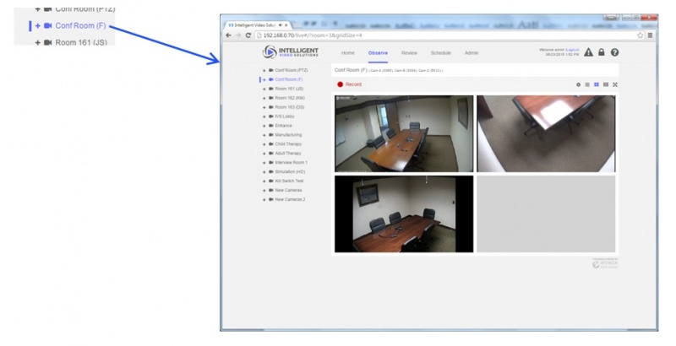Bookmark the page with star icon
This screenshot has width=676, height=346.
(x=641, y=35)
